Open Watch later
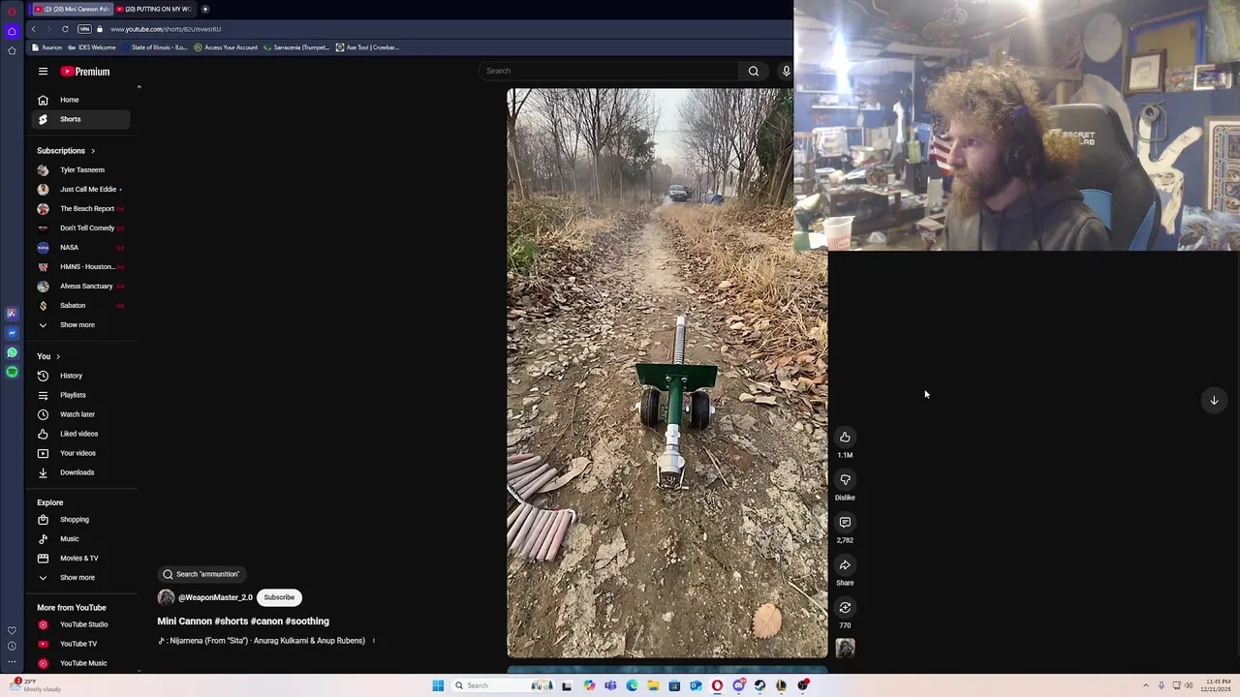The image size is (1240, 697). (81, 414)
